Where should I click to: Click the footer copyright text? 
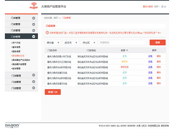134,126
